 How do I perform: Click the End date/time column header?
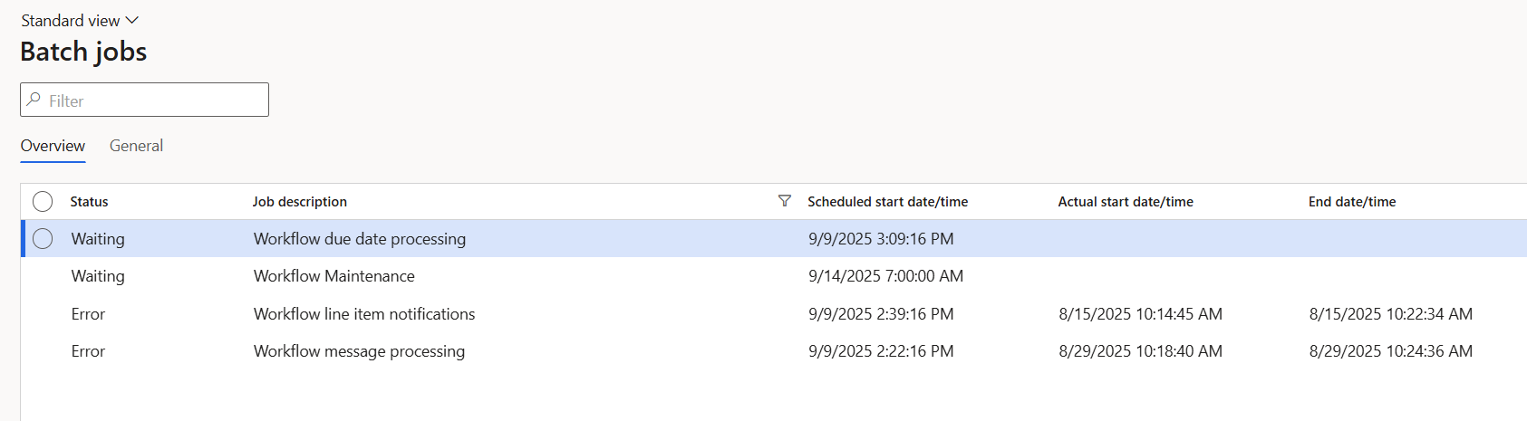[1351, 202]
